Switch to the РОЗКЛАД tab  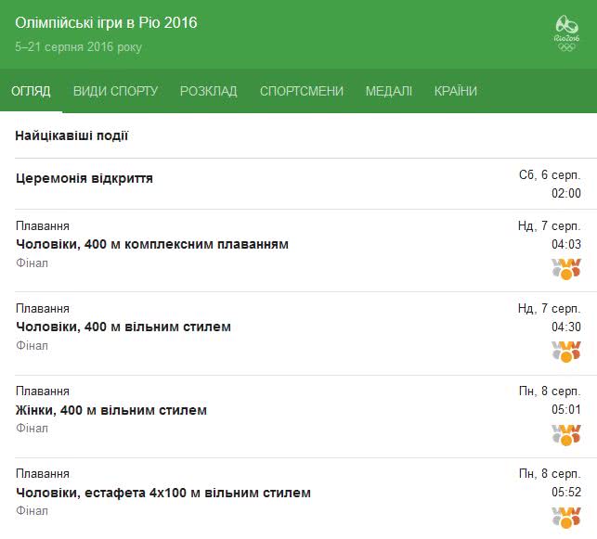pos(208,91)
